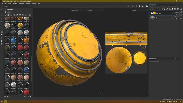Open the History clock icon in right dock

click(x=181, y=15)
